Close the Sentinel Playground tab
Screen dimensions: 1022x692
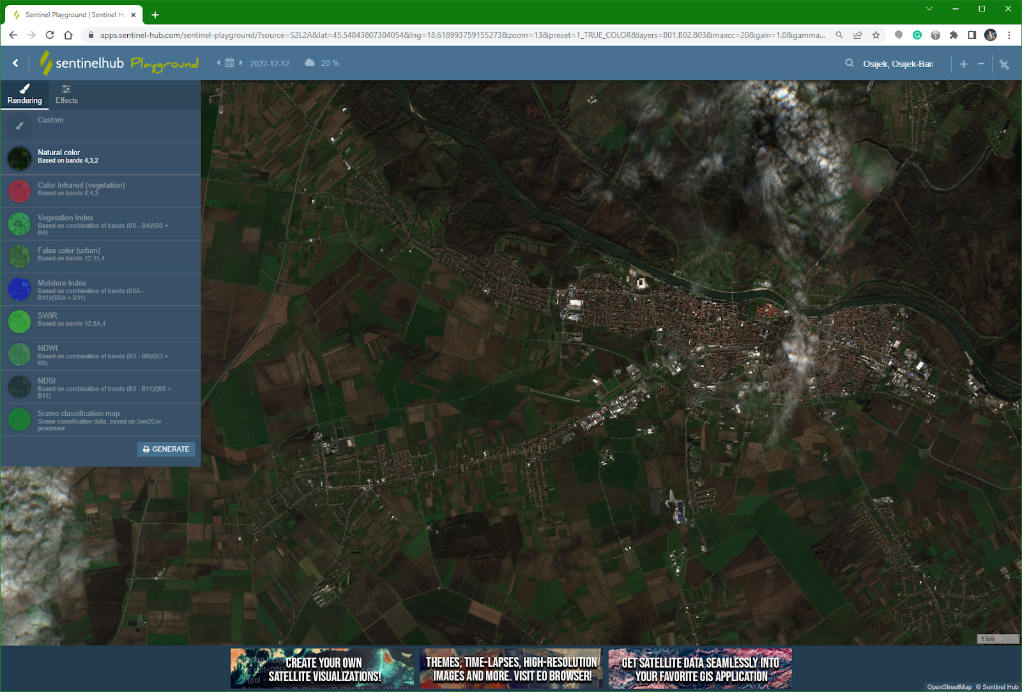(133, 15)
